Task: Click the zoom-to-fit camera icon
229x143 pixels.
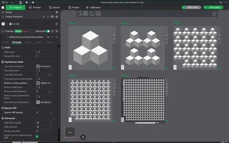Action: tap(83, 137)
